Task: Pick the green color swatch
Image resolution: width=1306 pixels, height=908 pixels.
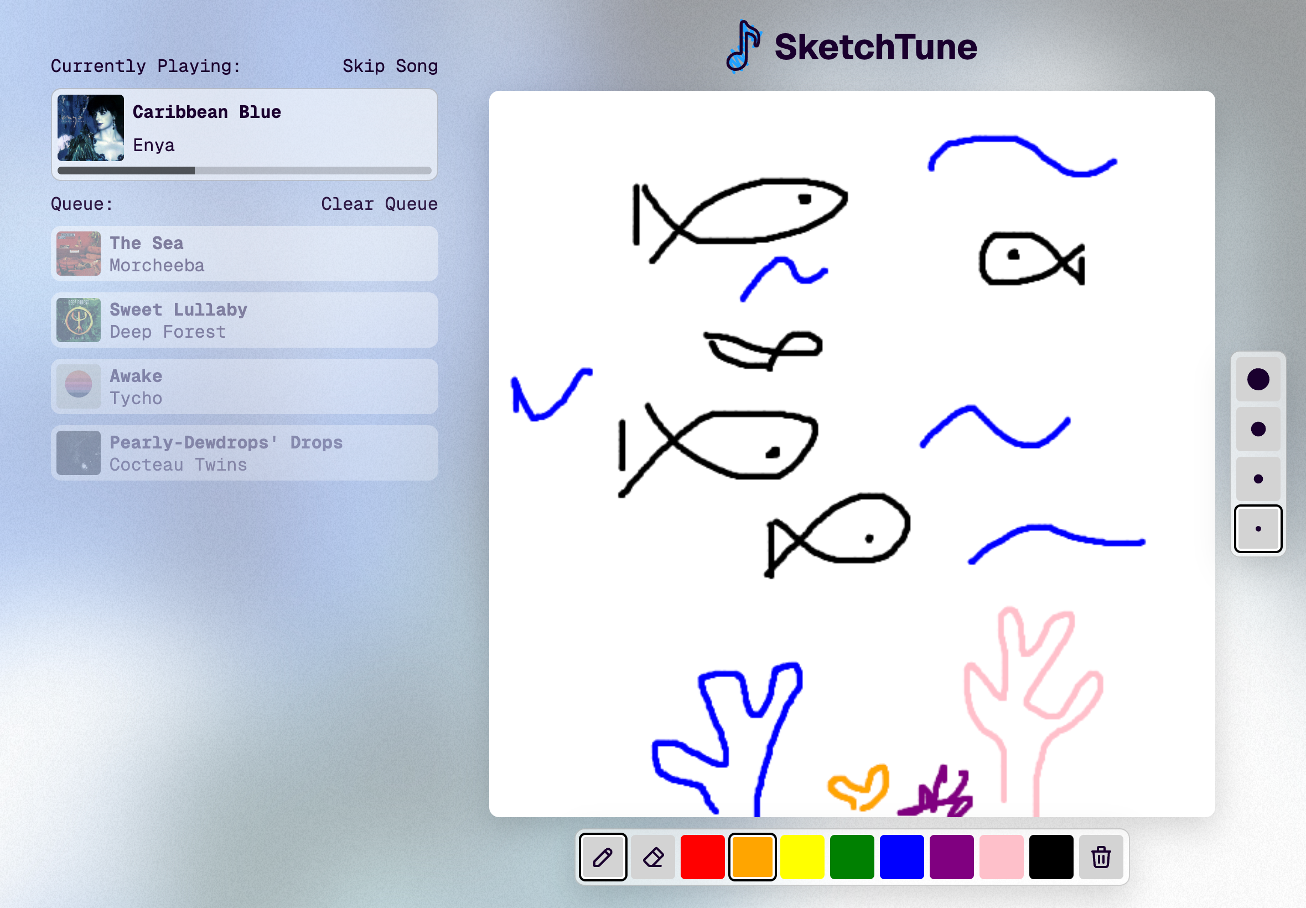Action: point(852,857)
